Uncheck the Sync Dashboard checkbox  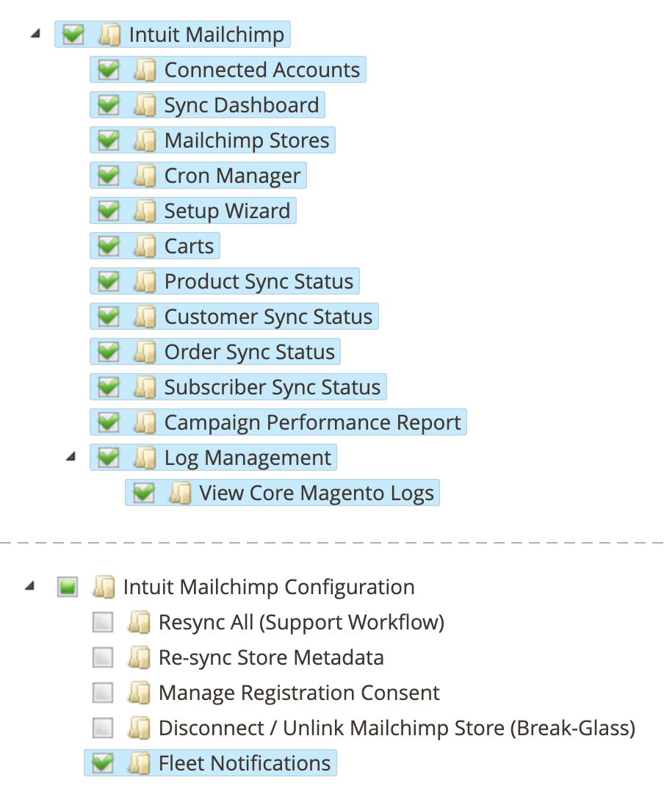point(109,105)
